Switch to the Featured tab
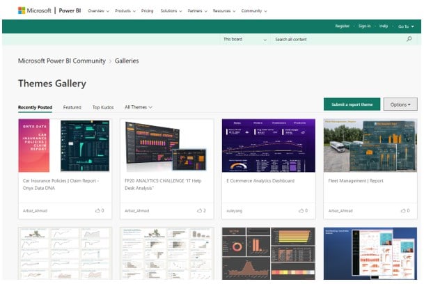 click(72, 107)
